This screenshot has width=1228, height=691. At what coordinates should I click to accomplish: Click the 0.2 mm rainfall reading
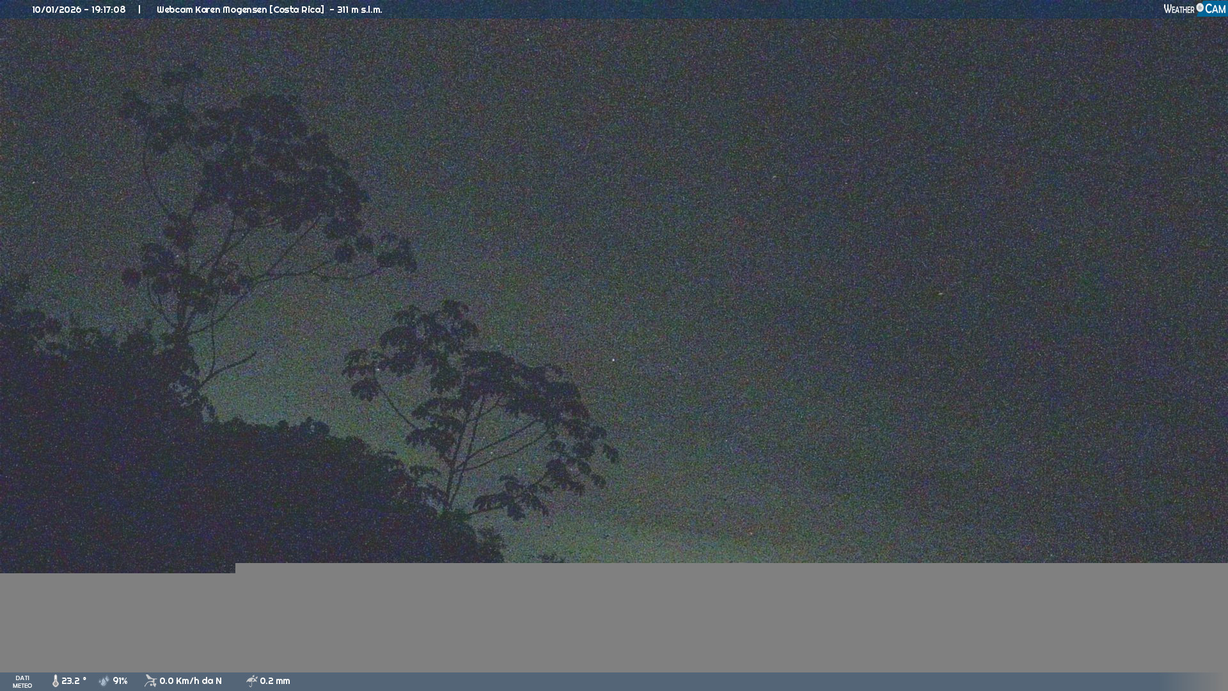(275, 681)
